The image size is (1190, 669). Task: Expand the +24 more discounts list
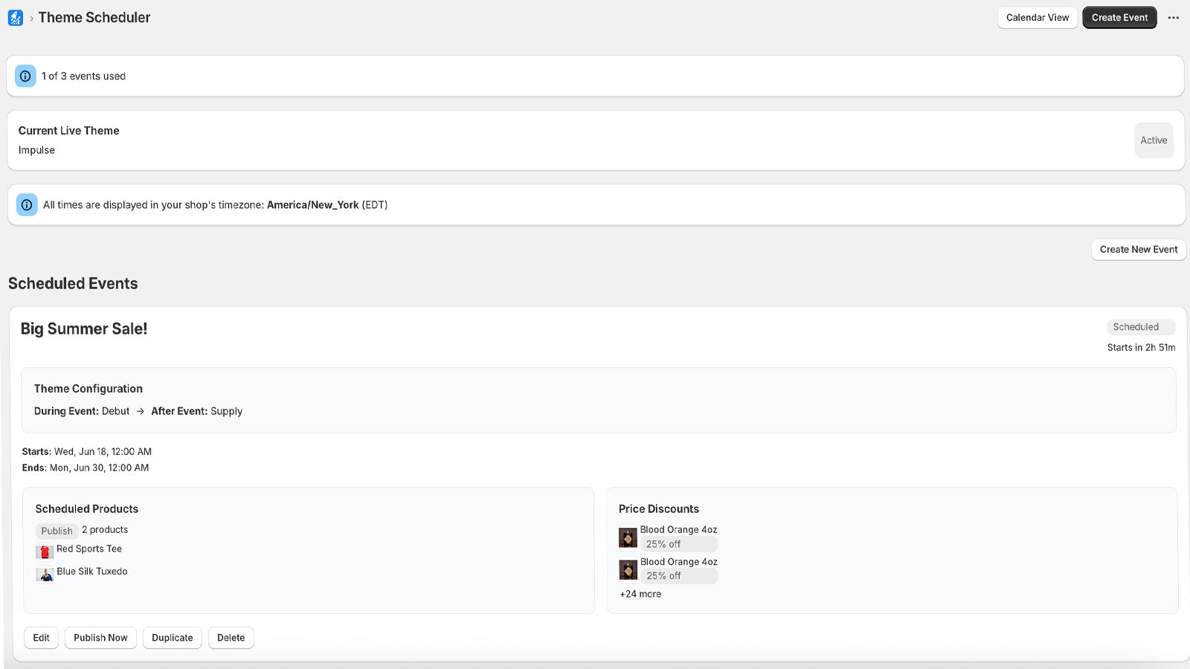coord(640,594)
